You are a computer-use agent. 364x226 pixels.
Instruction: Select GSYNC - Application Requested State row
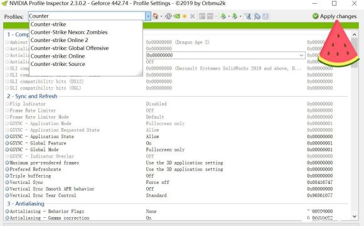click(176, 130)
